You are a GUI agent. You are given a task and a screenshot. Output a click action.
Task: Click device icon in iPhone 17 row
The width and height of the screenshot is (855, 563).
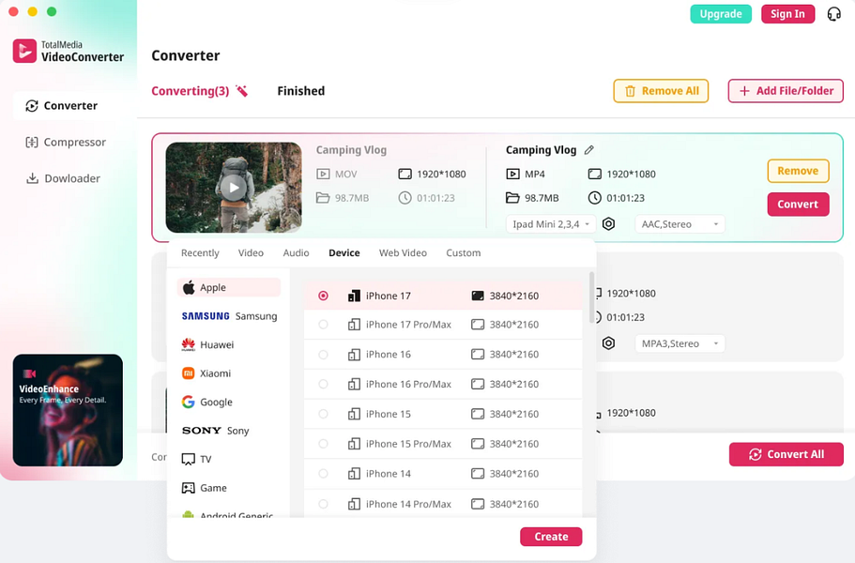354,296
